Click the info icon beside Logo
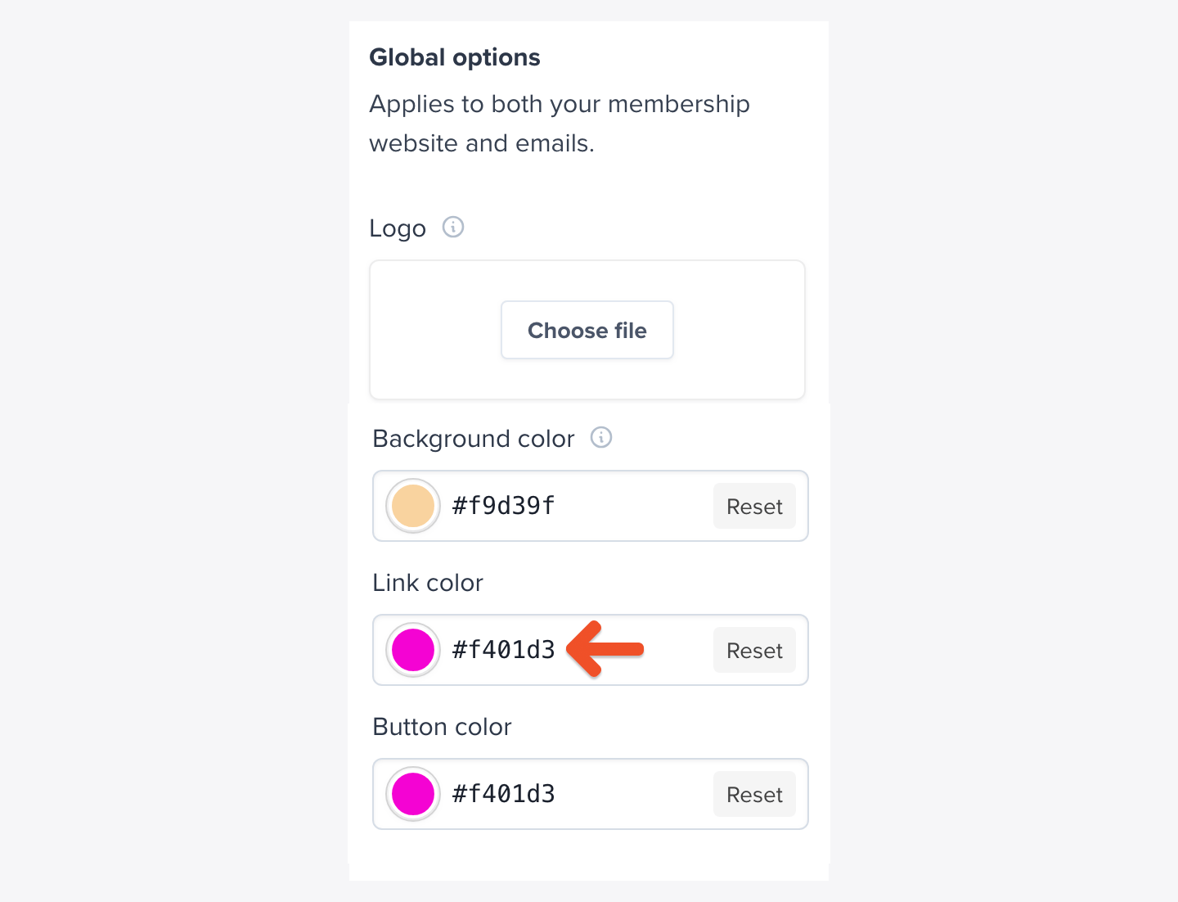The image size is (1178, 902). [453, 227]
